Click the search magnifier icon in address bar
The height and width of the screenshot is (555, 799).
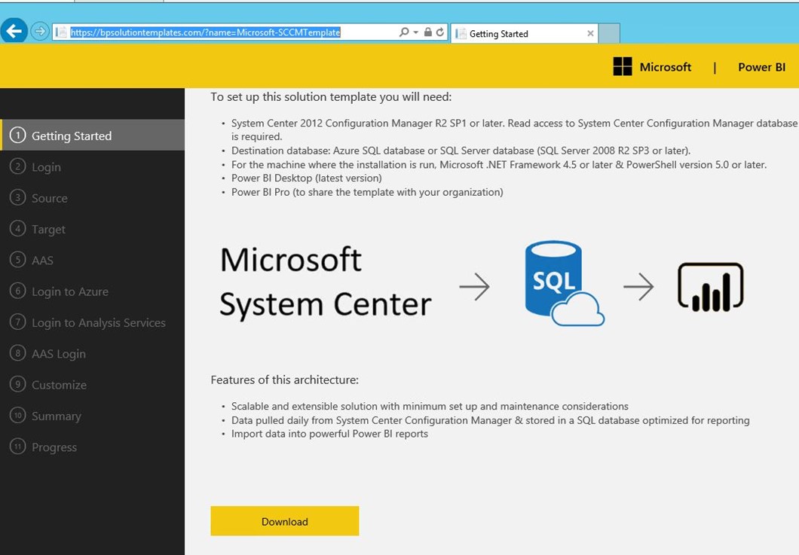point(403,32)
